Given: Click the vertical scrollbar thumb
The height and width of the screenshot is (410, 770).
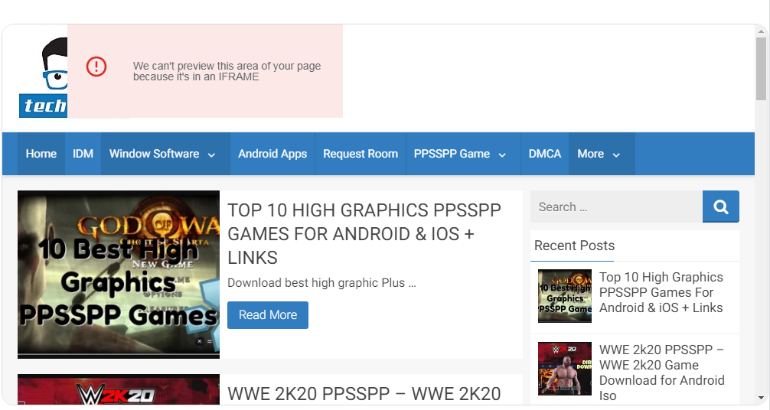Looking at the screenshot, I should click(761, 69).
